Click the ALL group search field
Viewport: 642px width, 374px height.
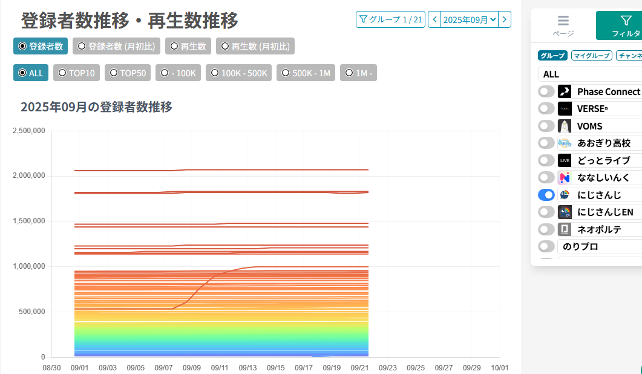(590, 74)
